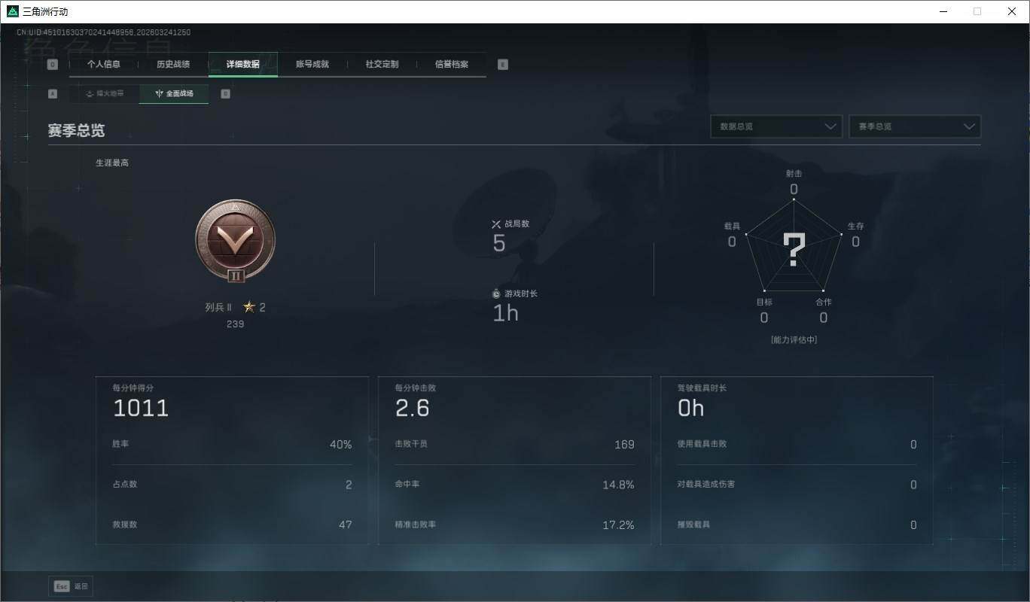This screenshot has height=602, width=1030.
Task: Click the 战局数 value 5
Action: coord(499,243)
